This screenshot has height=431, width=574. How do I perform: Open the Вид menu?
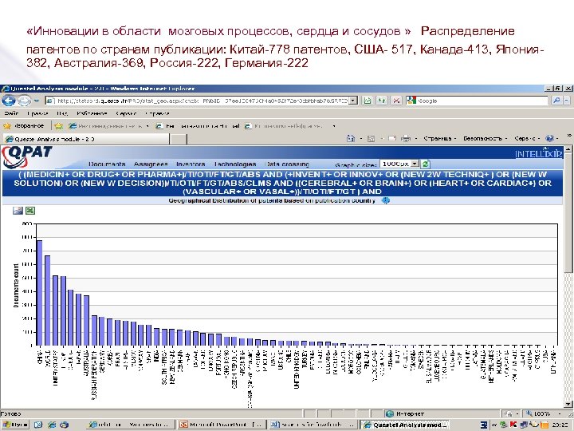[x=62, y=113]
